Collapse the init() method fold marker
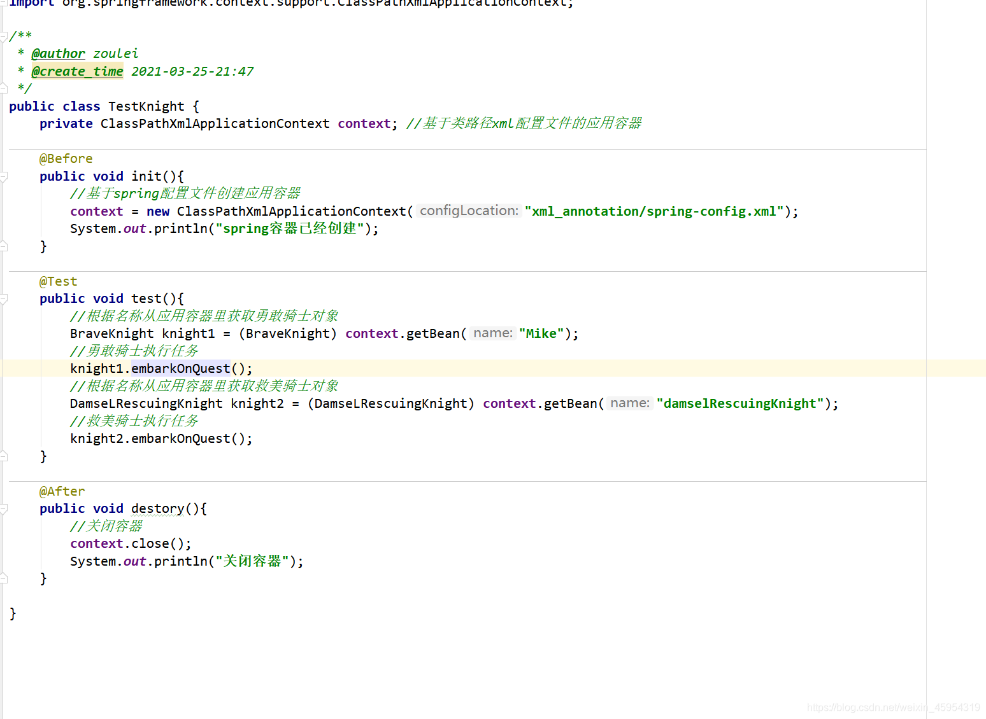The width and height of the screenshot is (986, 719). 3,176
